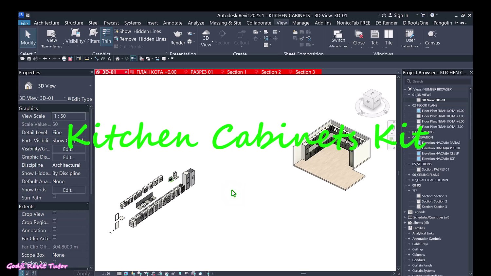Click the Canvas Theme tool
491x276 pixels.
[432, 38]
